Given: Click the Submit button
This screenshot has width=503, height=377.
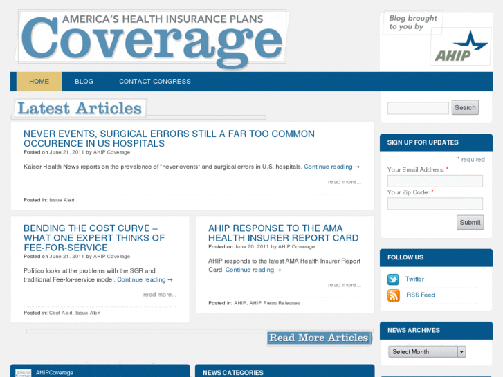Looking at the screenshot, I should [470, 222].
